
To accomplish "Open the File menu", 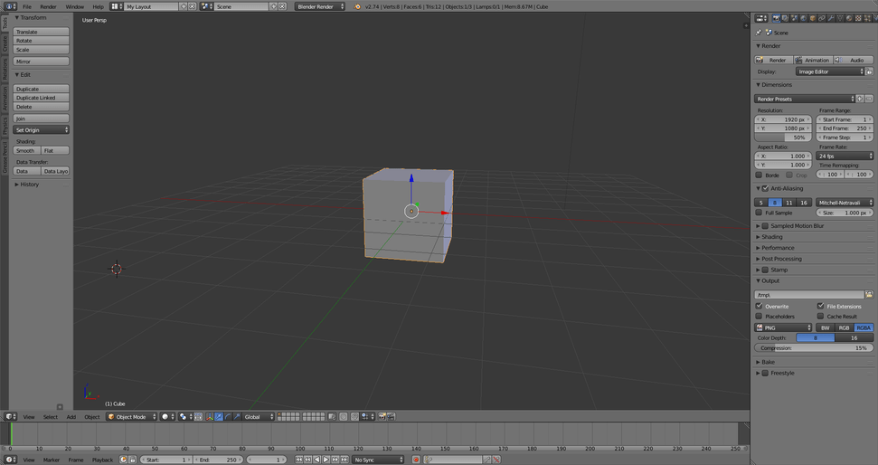I will [27, 6].
